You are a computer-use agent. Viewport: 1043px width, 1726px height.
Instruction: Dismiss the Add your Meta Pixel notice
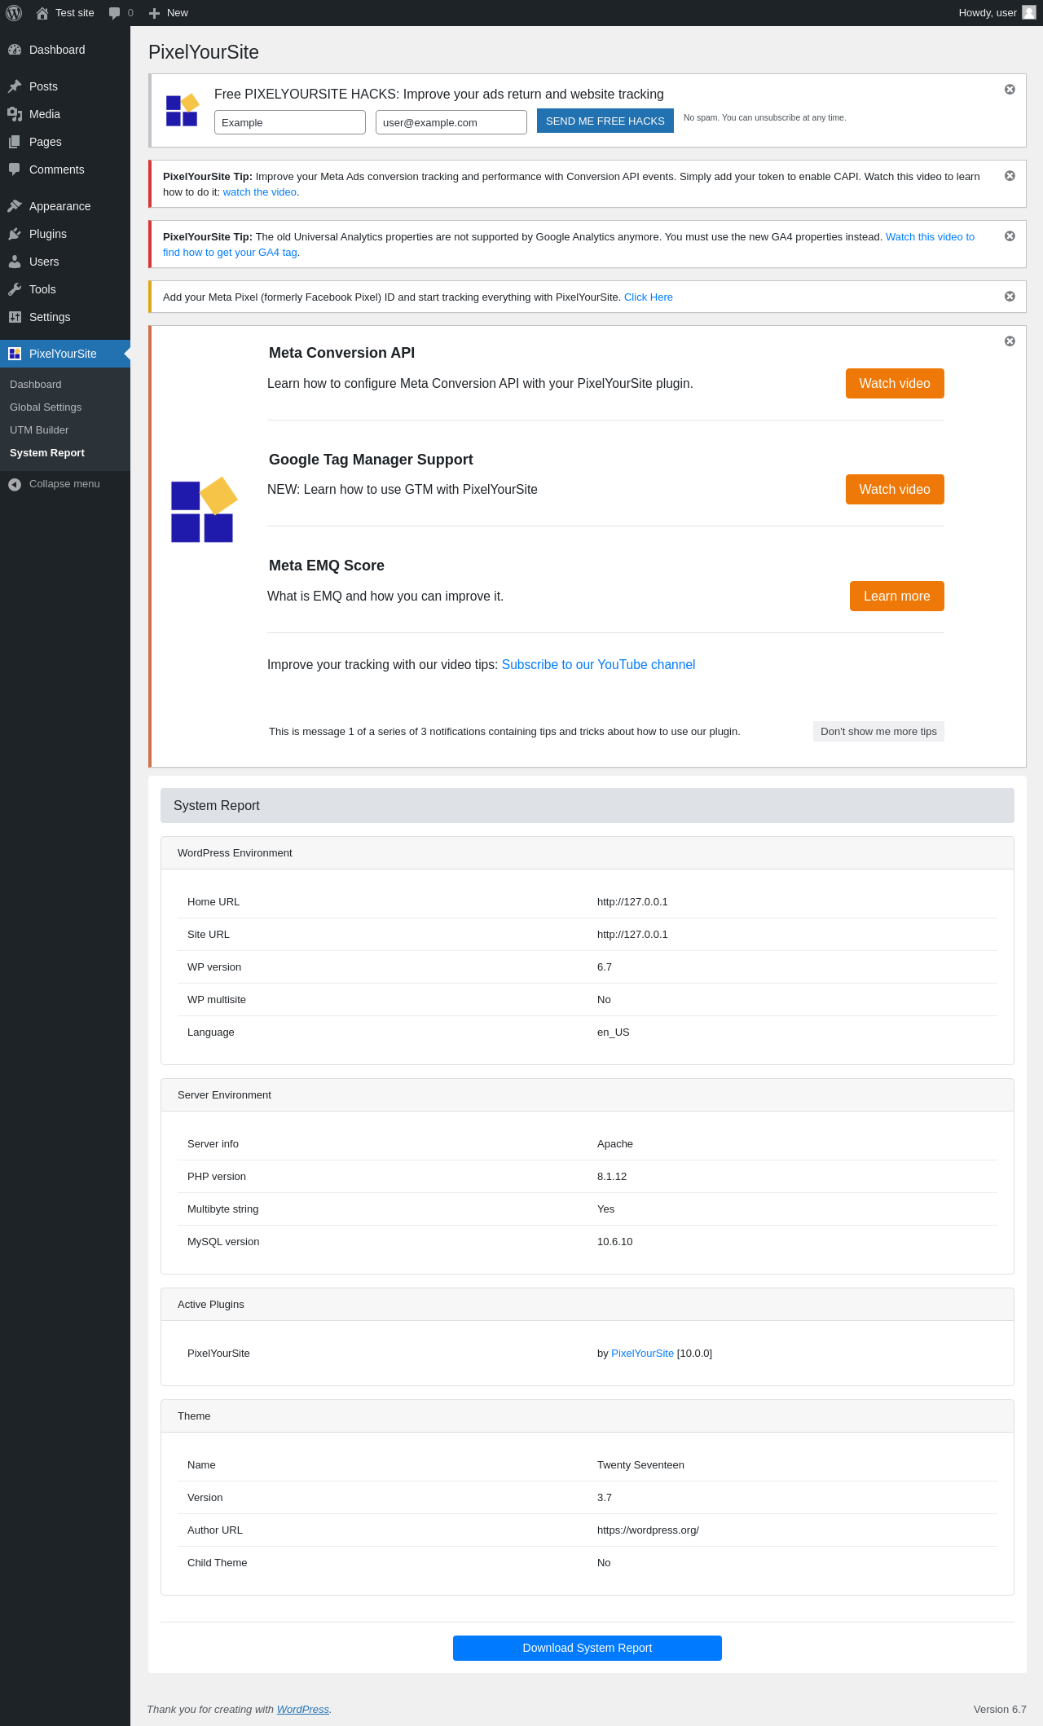1010,297
